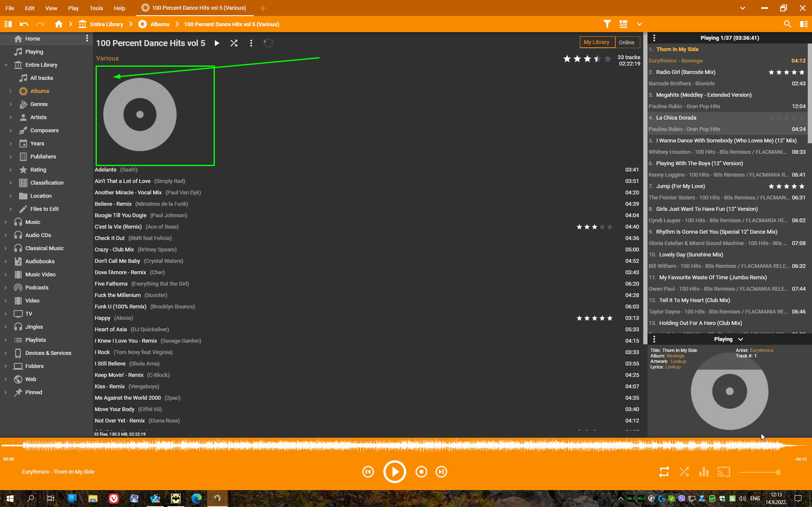Screen dimensions: 812x507
Task: Toggle shuffle mode in player bar
Action: pos(684,472)
